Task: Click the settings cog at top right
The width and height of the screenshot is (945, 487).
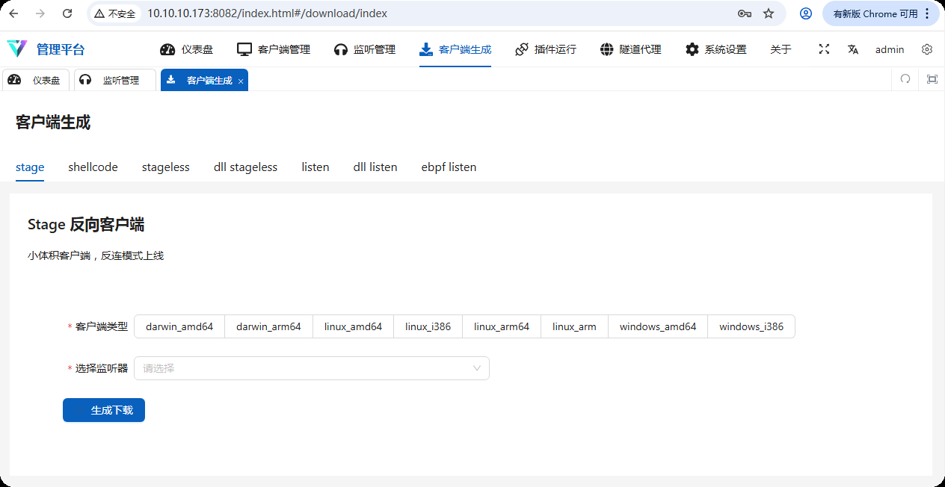Action: (927, 49)
